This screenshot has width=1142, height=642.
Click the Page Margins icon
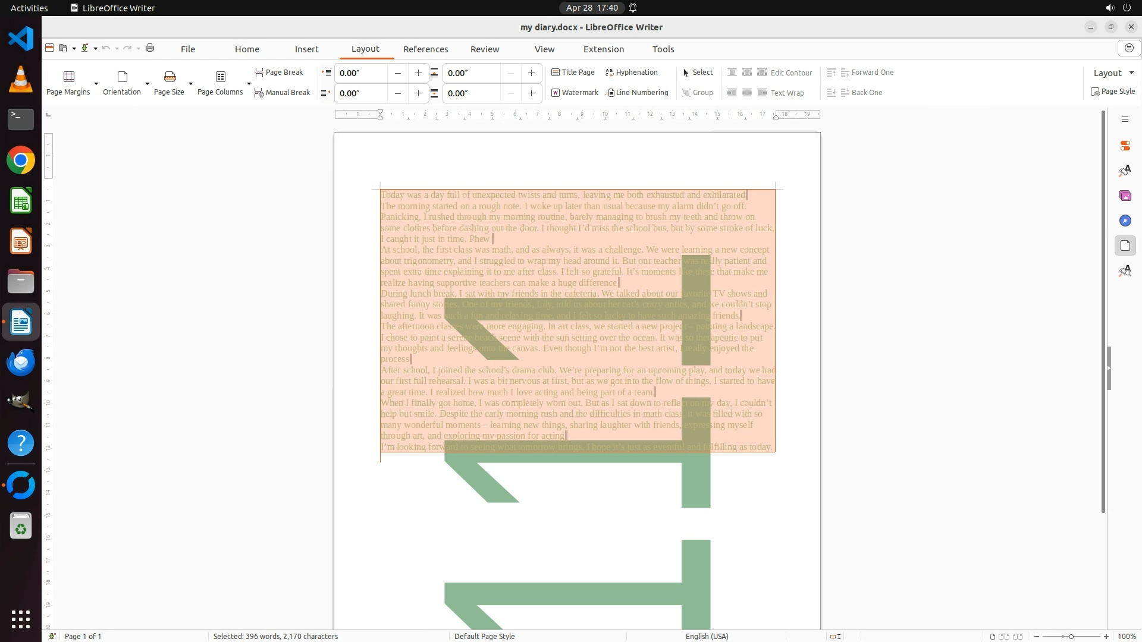coord(68,77)
